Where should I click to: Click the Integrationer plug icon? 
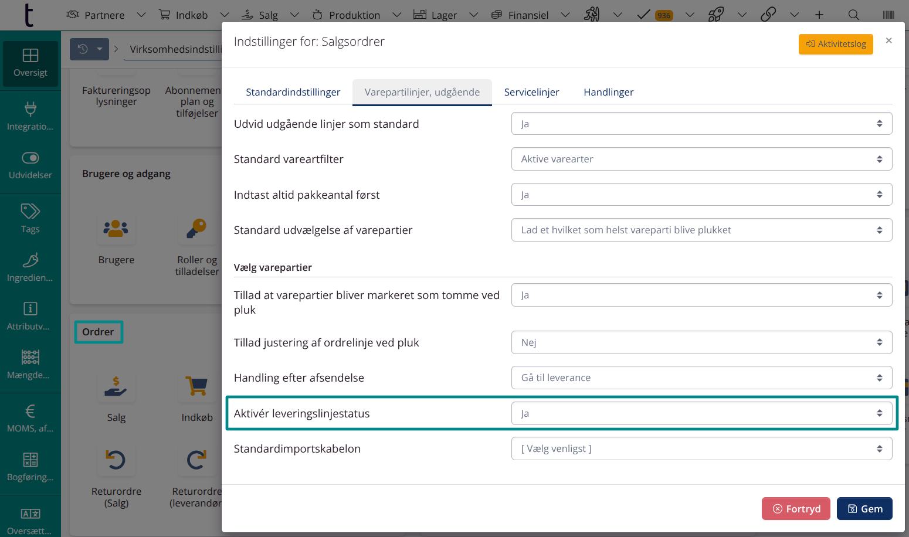tap(30, 109)
